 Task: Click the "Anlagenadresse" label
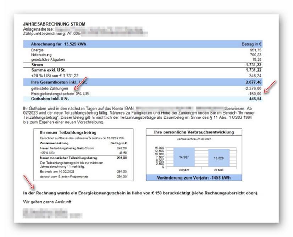click(x=39, y=29)
